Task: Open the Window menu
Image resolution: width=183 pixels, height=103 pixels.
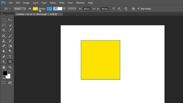Action: [x=80, y=3]
